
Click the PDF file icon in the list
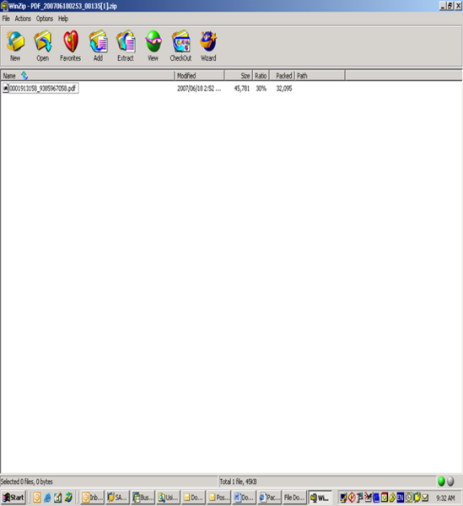6,88
